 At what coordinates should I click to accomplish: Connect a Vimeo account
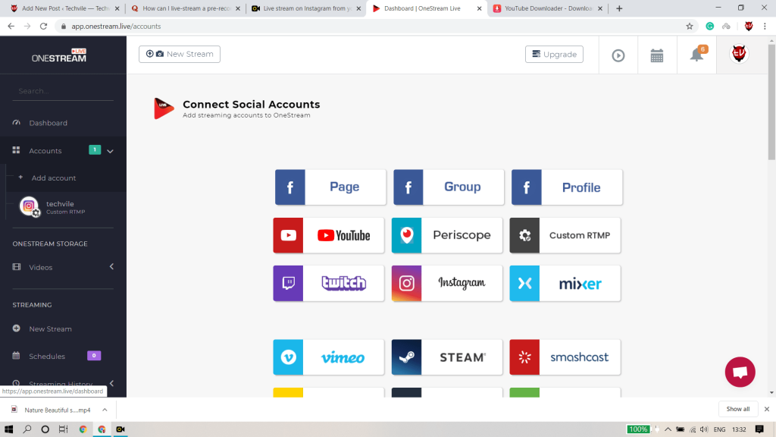pos(329,357)
